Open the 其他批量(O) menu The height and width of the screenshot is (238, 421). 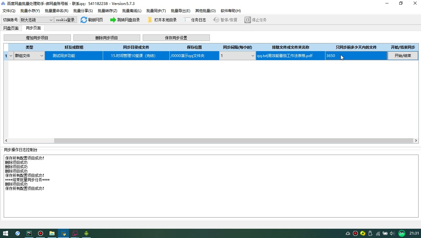click(205, 11)
